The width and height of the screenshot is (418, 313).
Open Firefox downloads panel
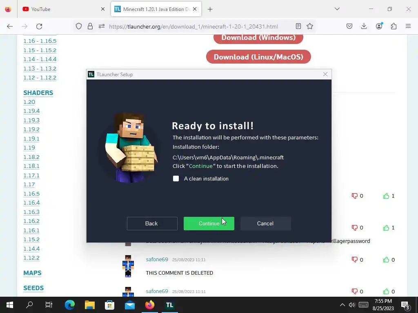coord(364,26)
